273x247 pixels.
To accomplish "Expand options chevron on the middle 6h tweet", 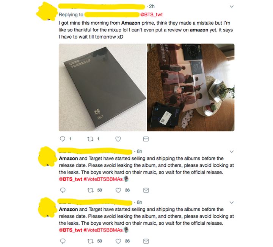I will click(232, 152).
